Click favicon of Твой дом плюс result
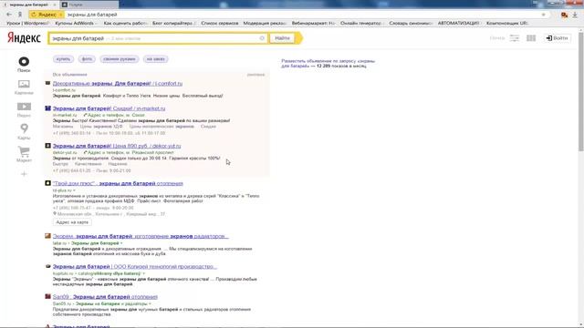Screen dimensions: 584x328 pos(47,183)
